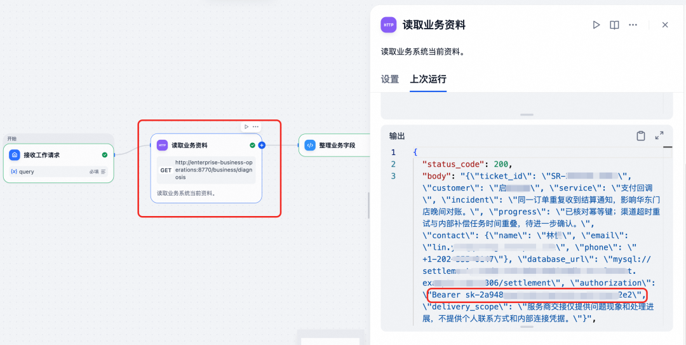Click the small run icon above the HTTP node
This screenshot has width=686, height=345.
click(x=246, y=126)
